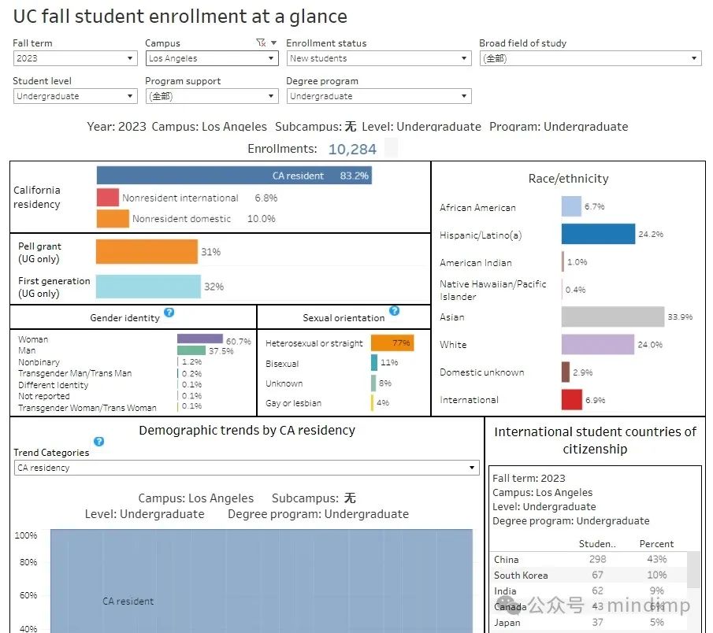The image size is (713, 633).
Task: Click the Heterosexual or straight 77% bar
Action: click(x=392, y=342)
